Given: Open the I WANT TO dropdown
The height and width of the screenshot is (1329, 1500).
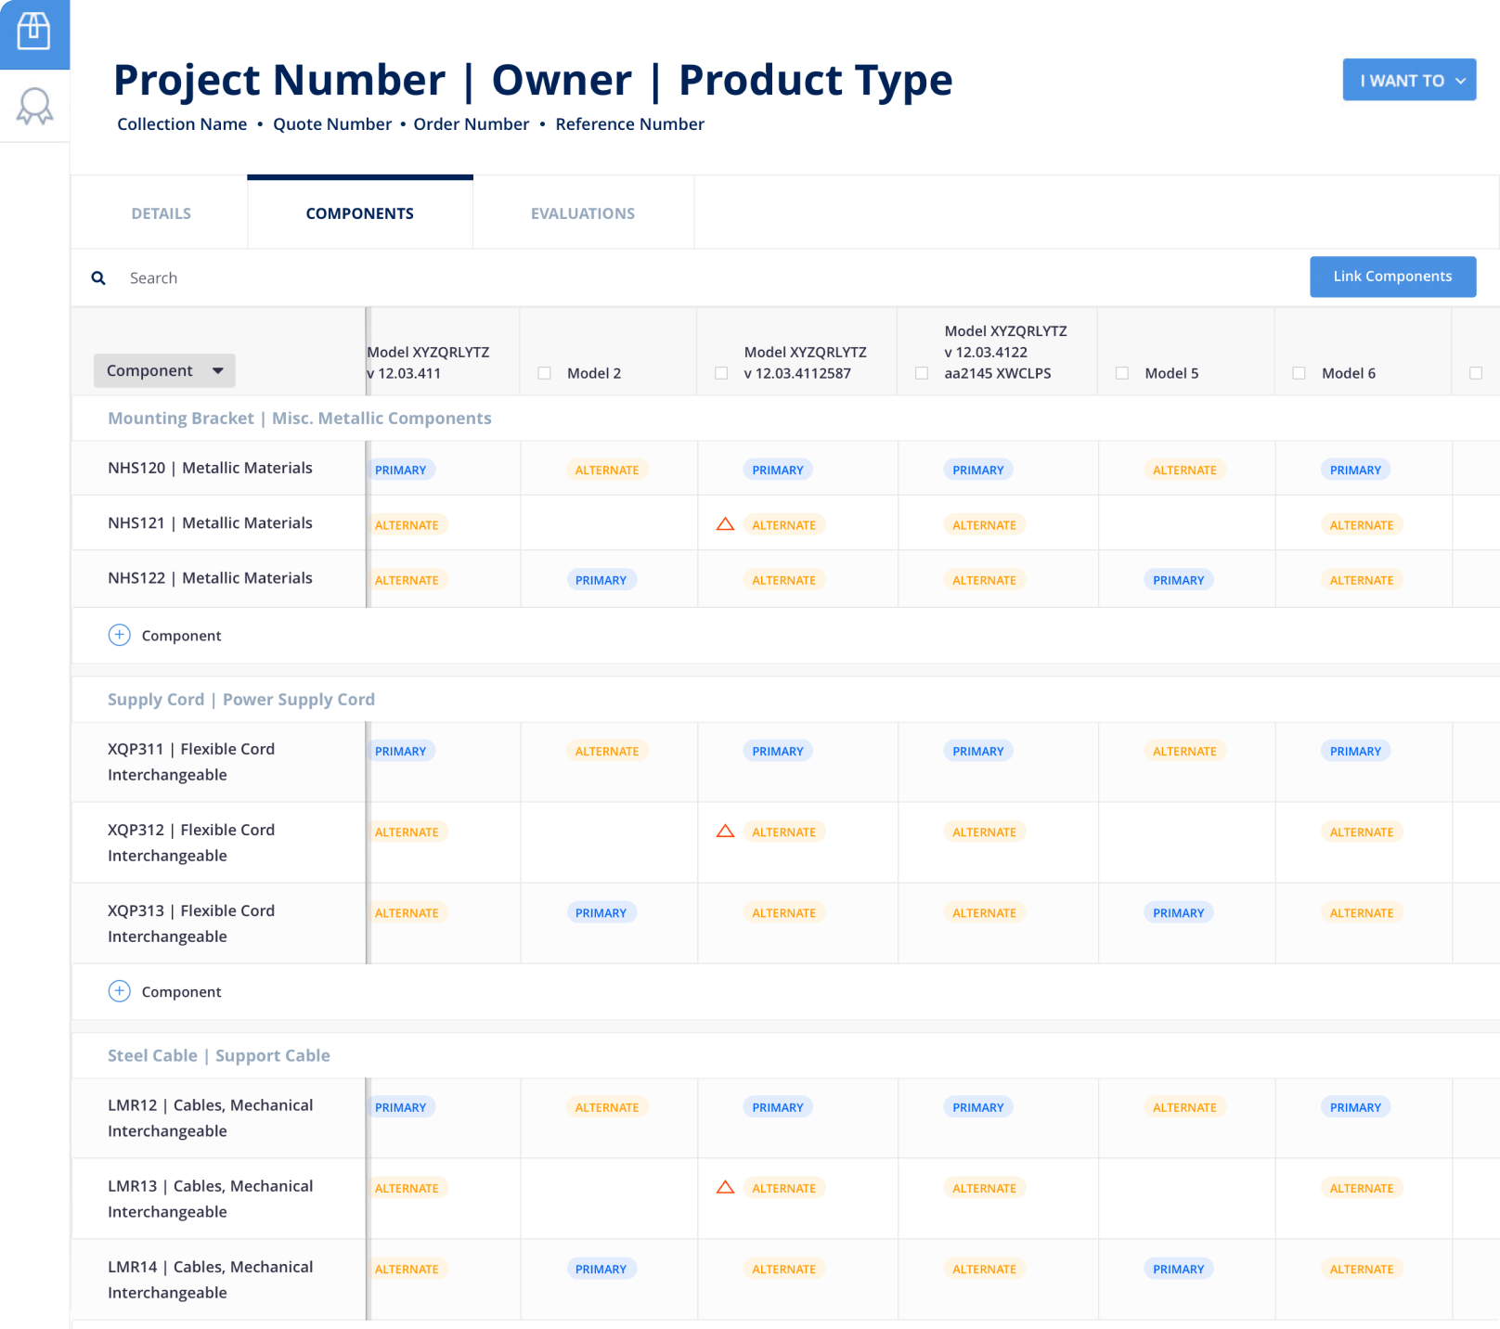Looking at the screenshot, I should click(1409, 81).
